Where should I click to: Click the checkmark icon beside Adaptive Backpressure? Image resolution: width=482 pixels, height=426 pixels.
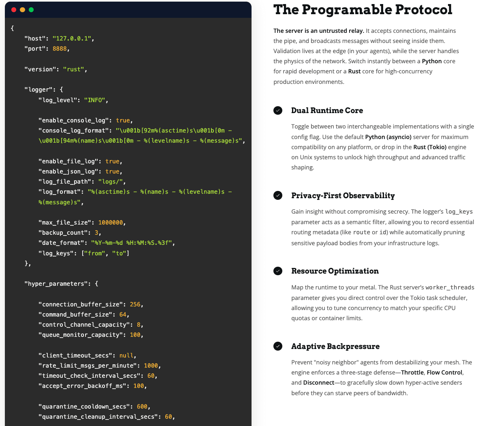click(x=278, y=346)
